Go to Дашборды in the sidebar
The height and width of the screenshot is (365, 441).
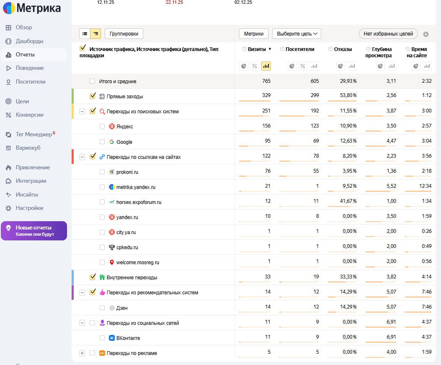click(29, 41)
